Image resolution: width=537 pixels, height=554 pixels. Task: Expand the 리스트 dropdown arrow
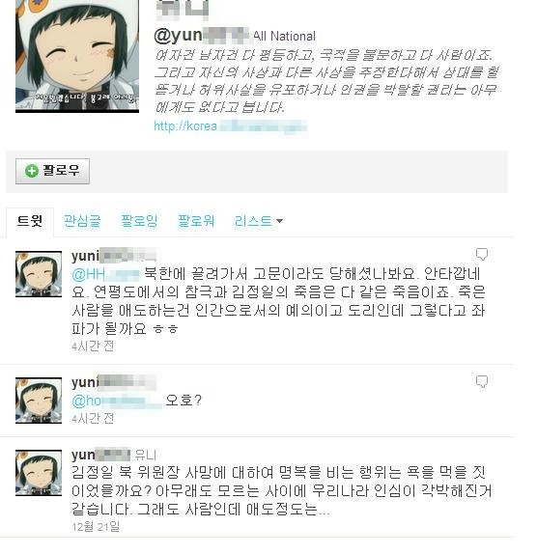279,221
